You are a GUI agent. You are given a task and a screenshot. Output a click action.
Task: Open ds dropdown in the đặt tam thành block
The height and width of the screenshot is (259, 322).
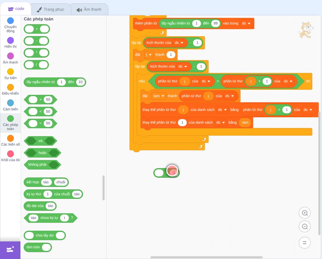tap(230, 96)
